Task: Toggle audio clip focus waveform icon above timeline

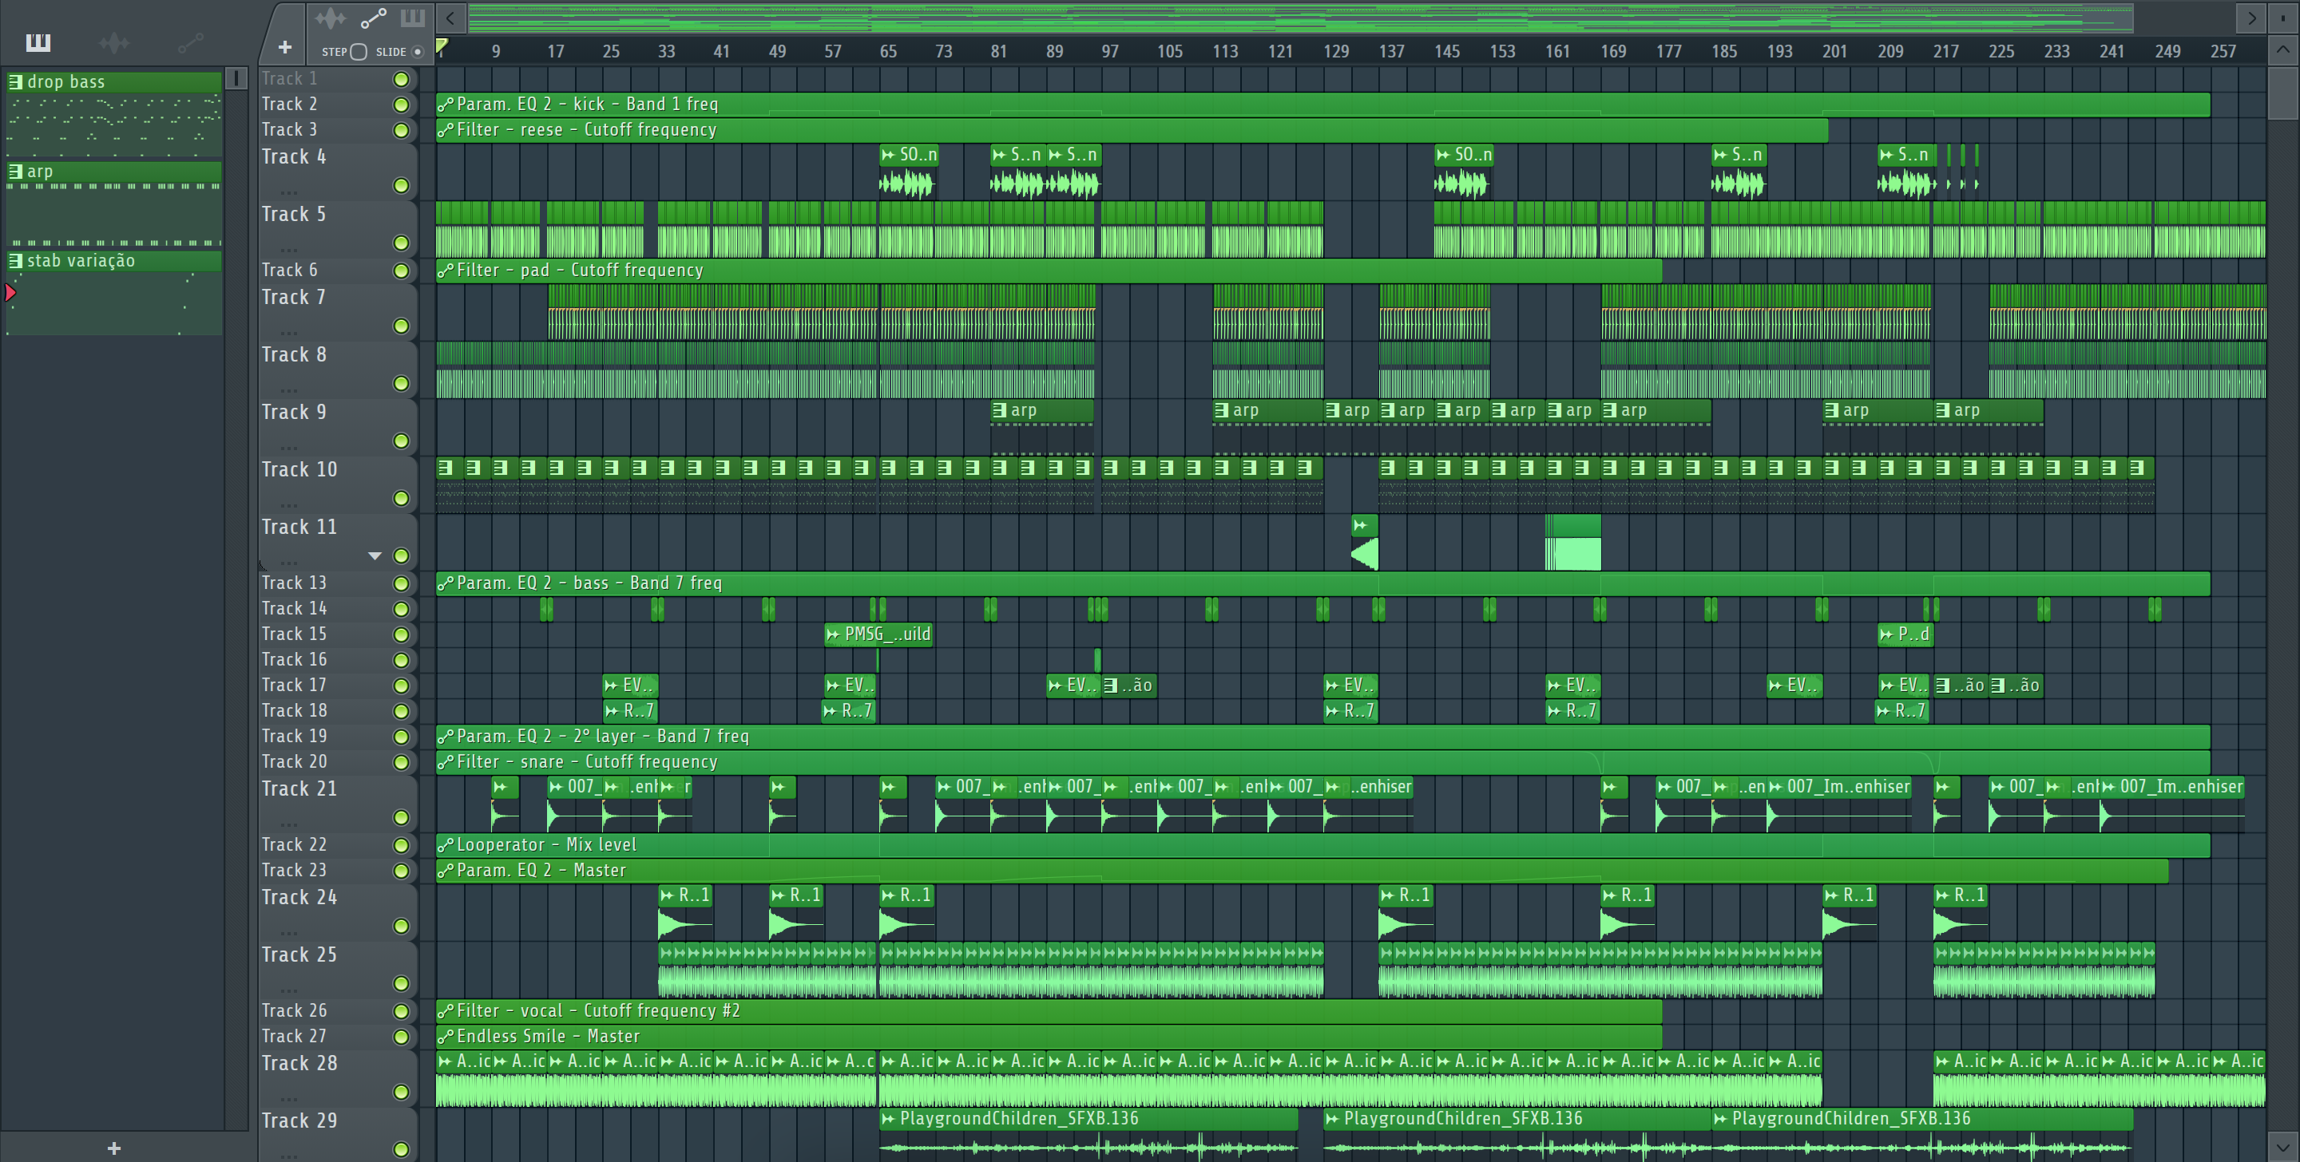Action: pyautogui.click(x=331, y=18)
